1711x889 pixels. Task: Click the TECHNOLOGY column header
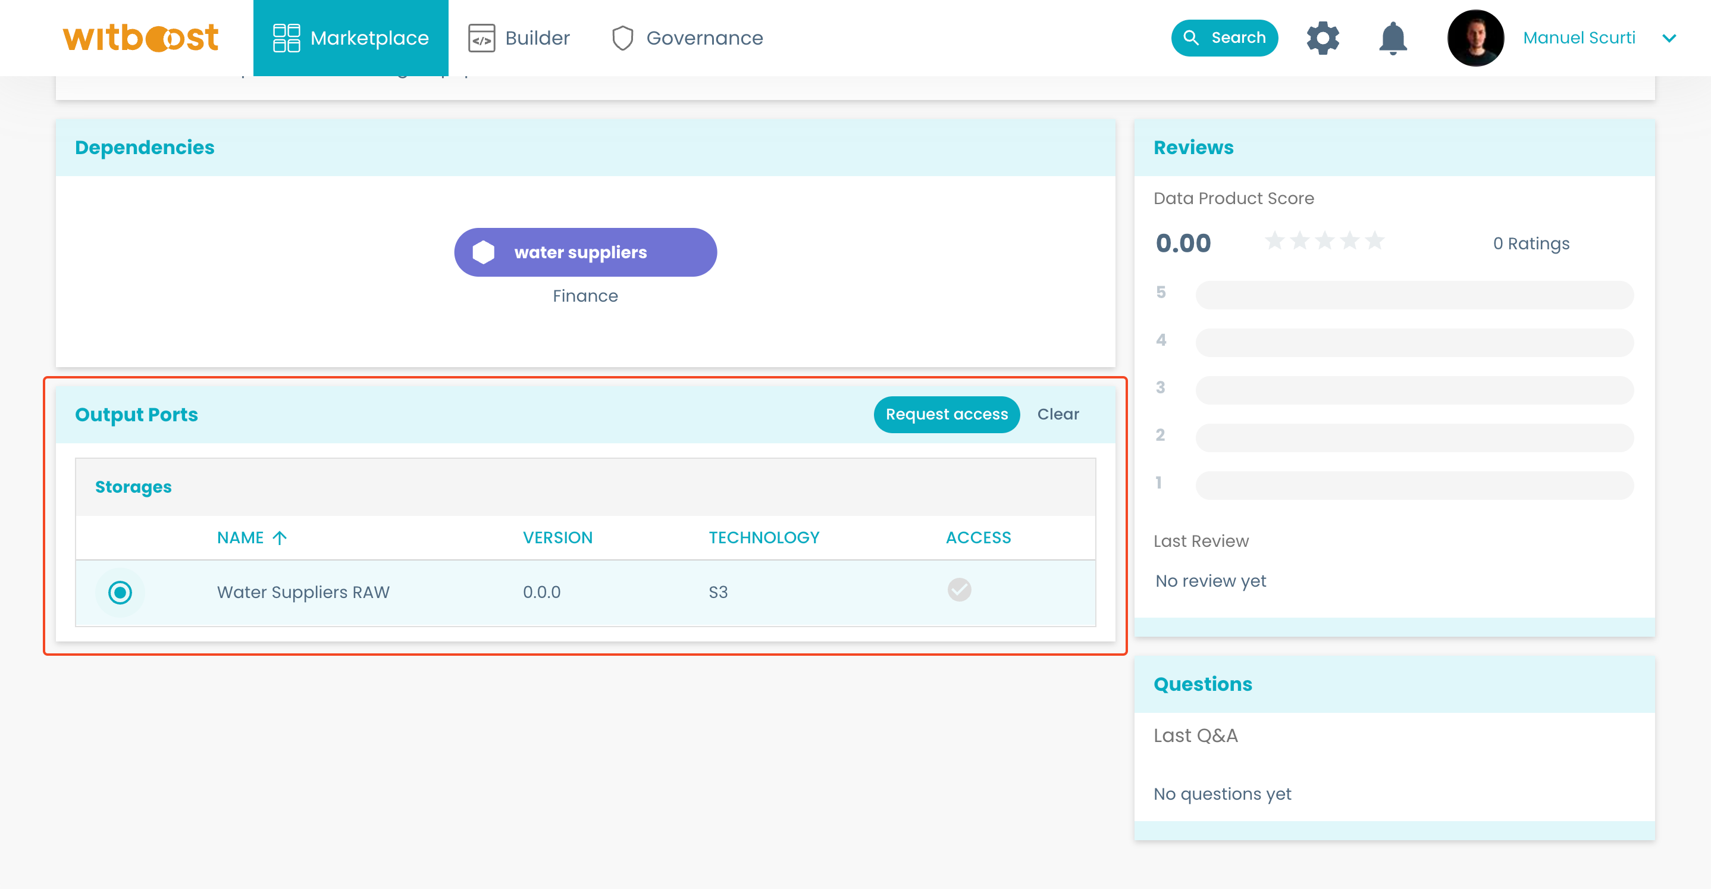point(764,537)
